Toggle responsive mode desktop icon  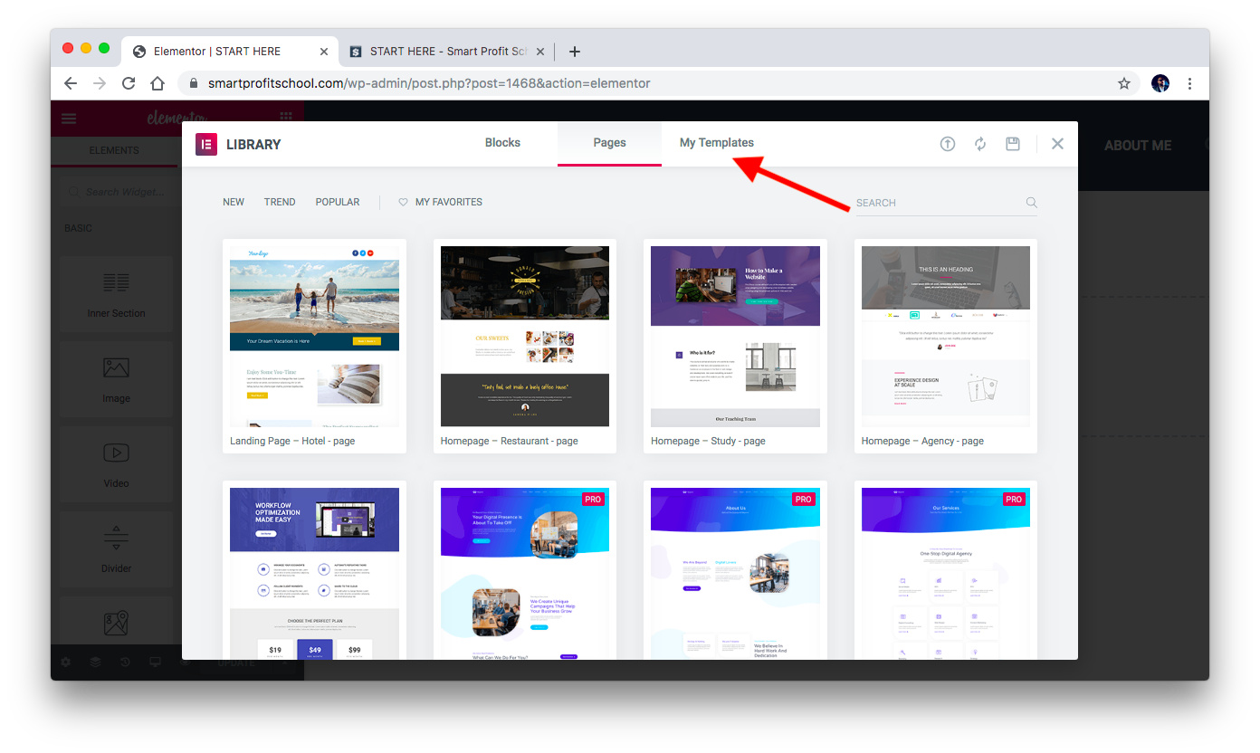point(155,662)
